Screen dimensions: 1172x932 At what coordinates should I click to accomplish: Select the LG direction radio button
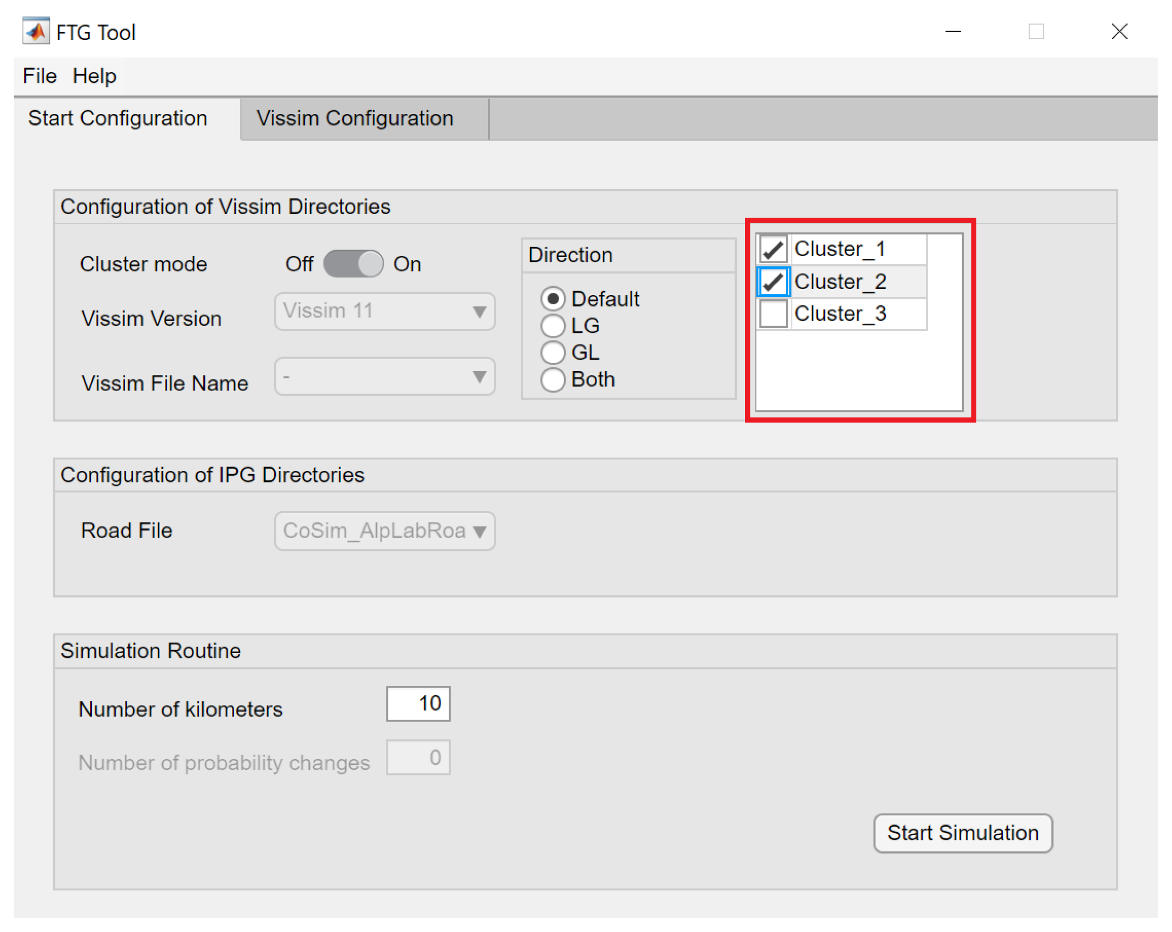[553, 326]
